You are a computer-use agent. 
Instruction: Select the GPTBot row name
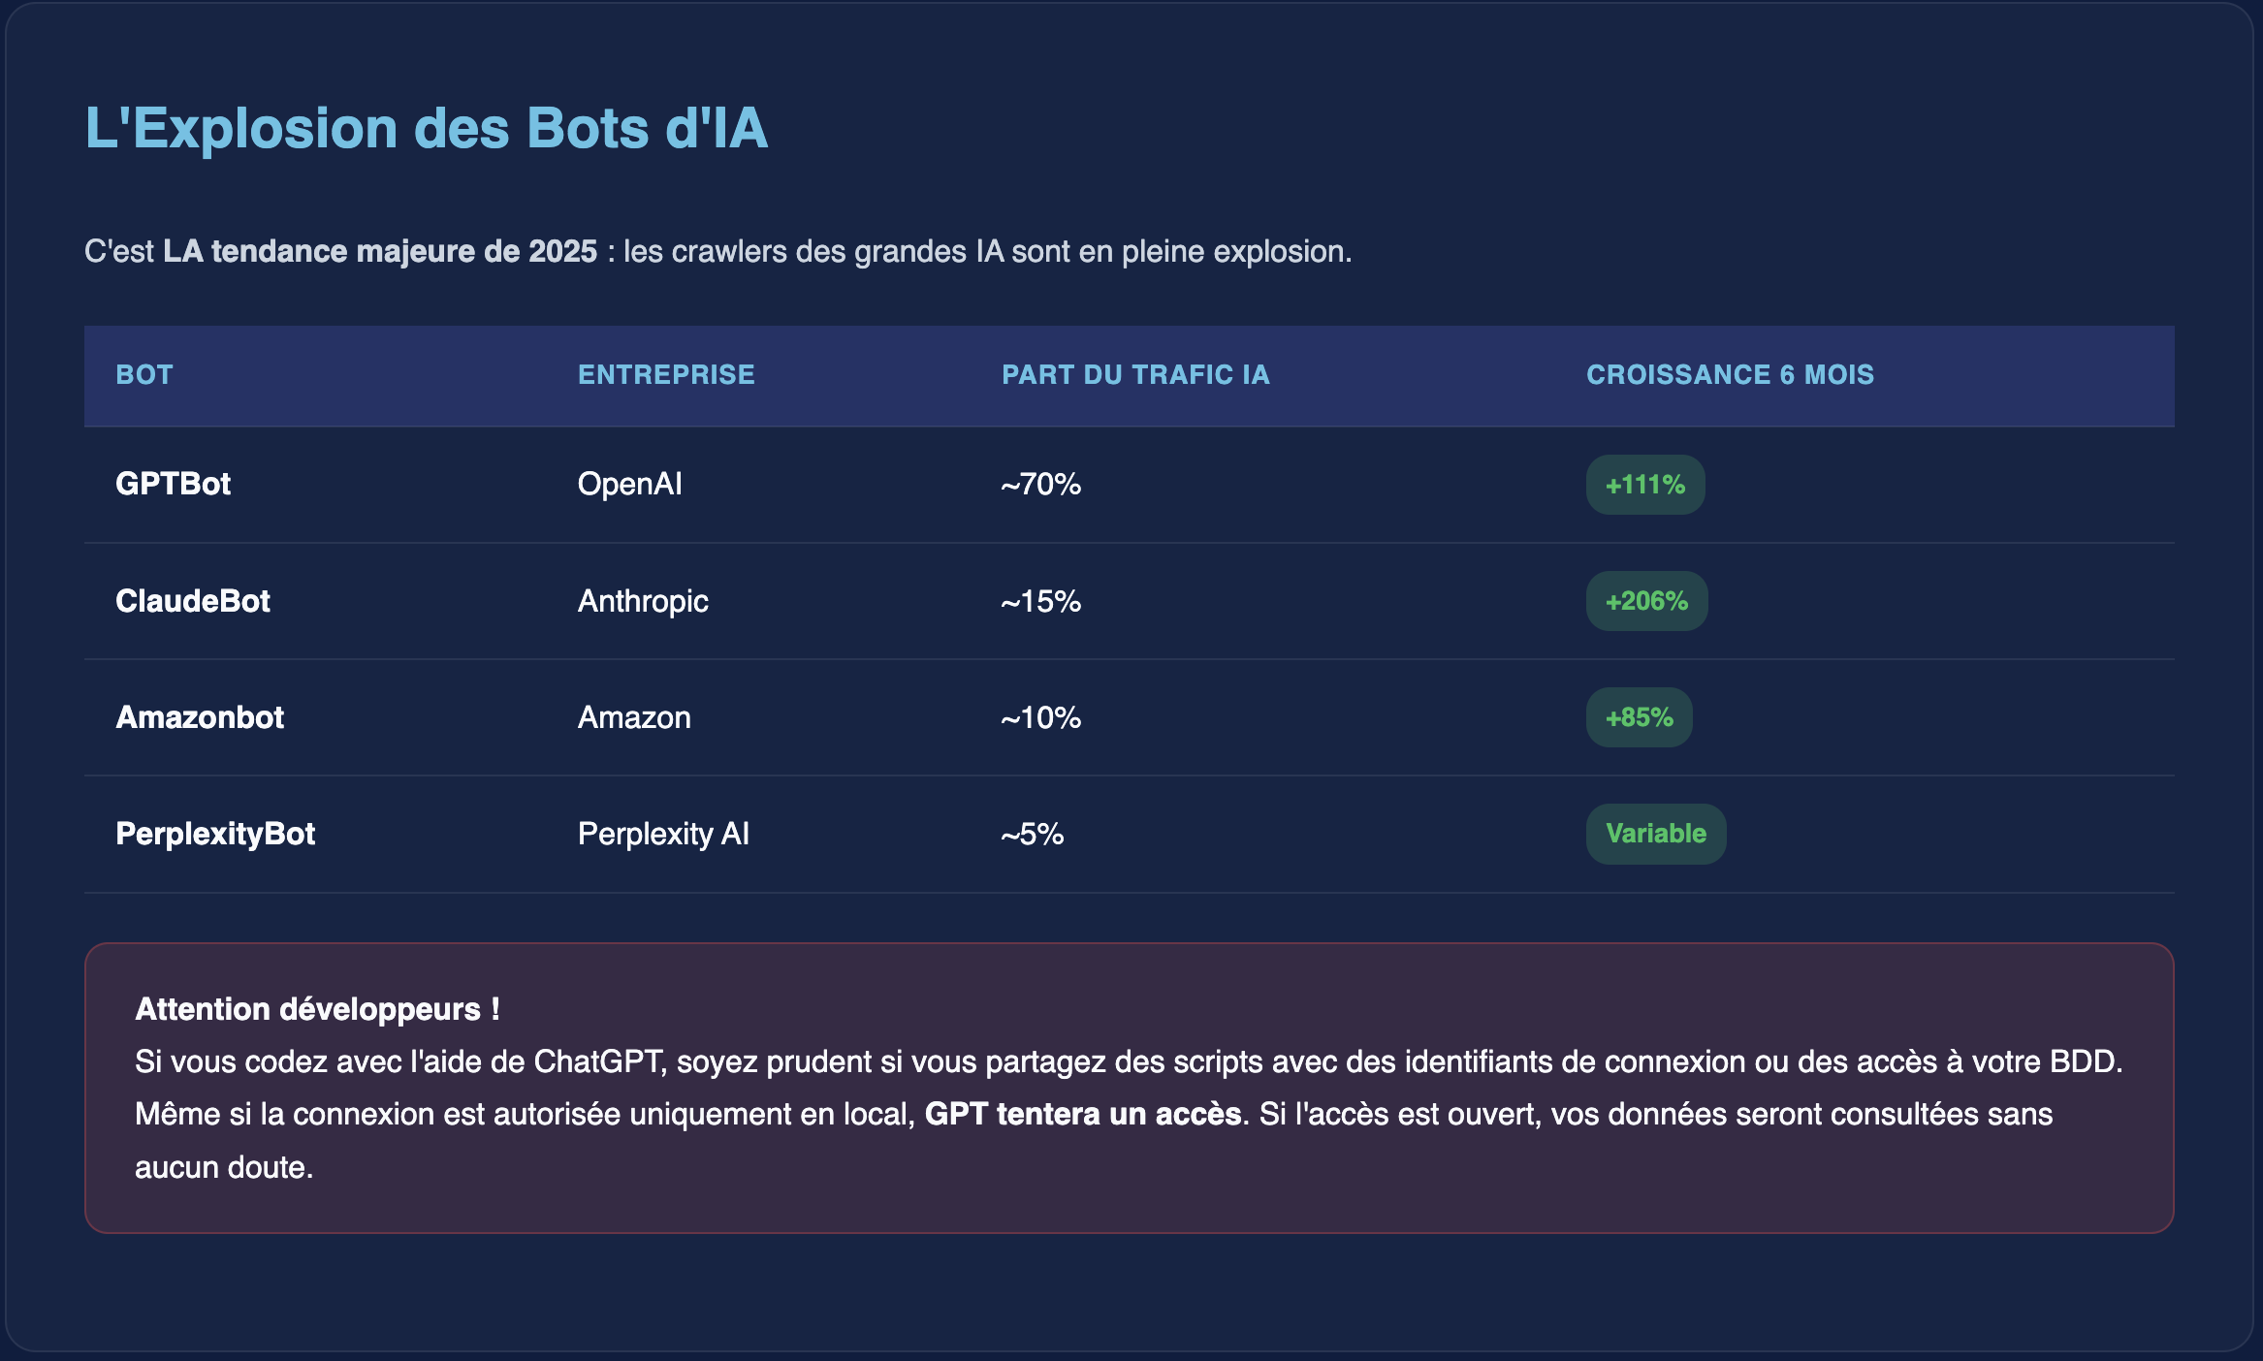174,484
